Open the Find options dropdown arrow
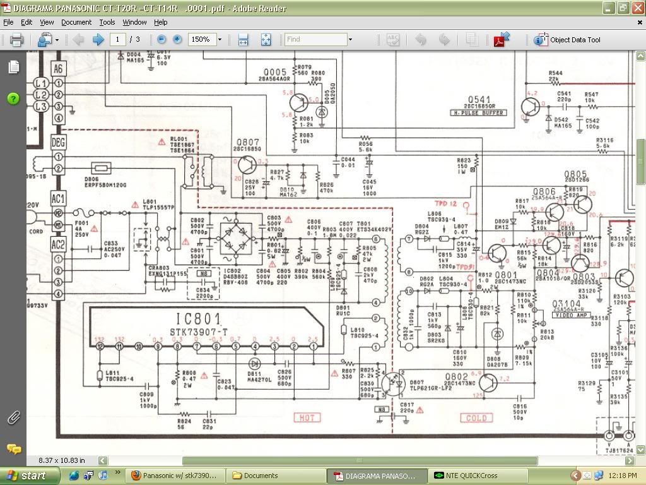 coord(350,40)
